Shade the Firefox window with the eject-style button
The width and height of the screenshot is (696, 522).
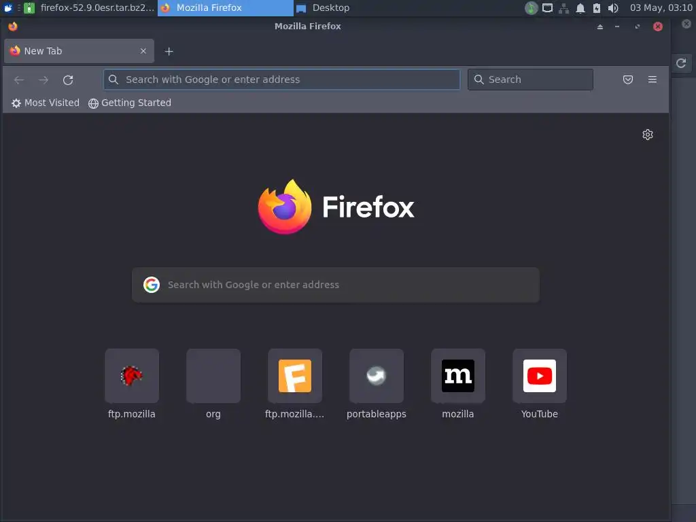coord(600,27)
